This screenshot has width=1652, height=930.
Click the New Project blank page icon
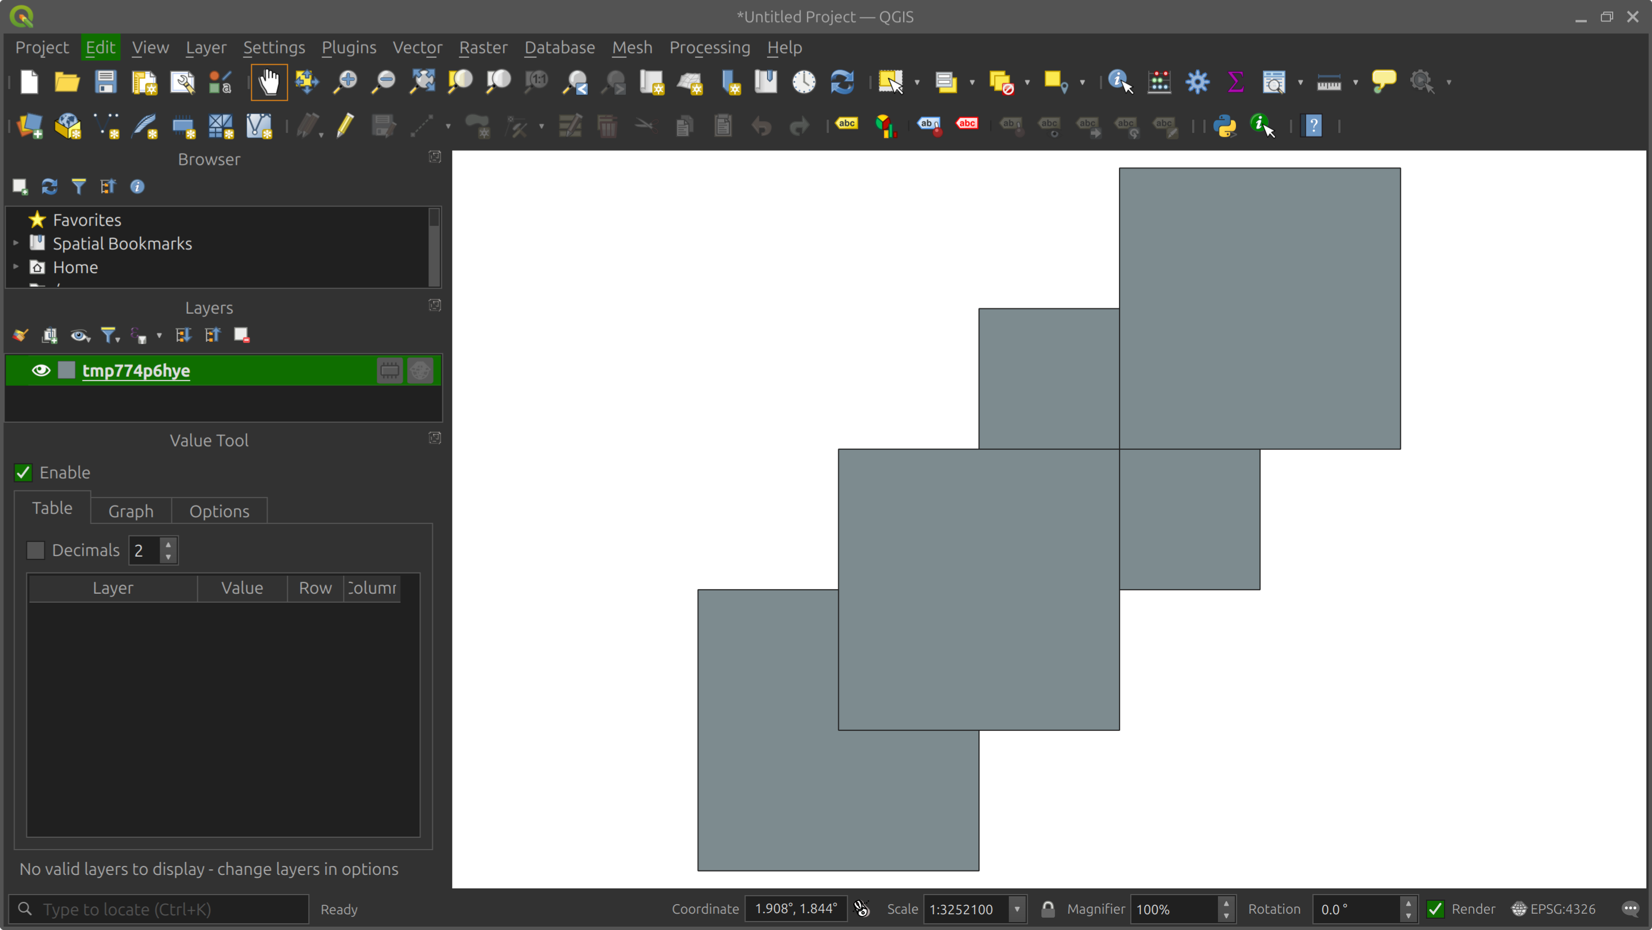(29, 82)
